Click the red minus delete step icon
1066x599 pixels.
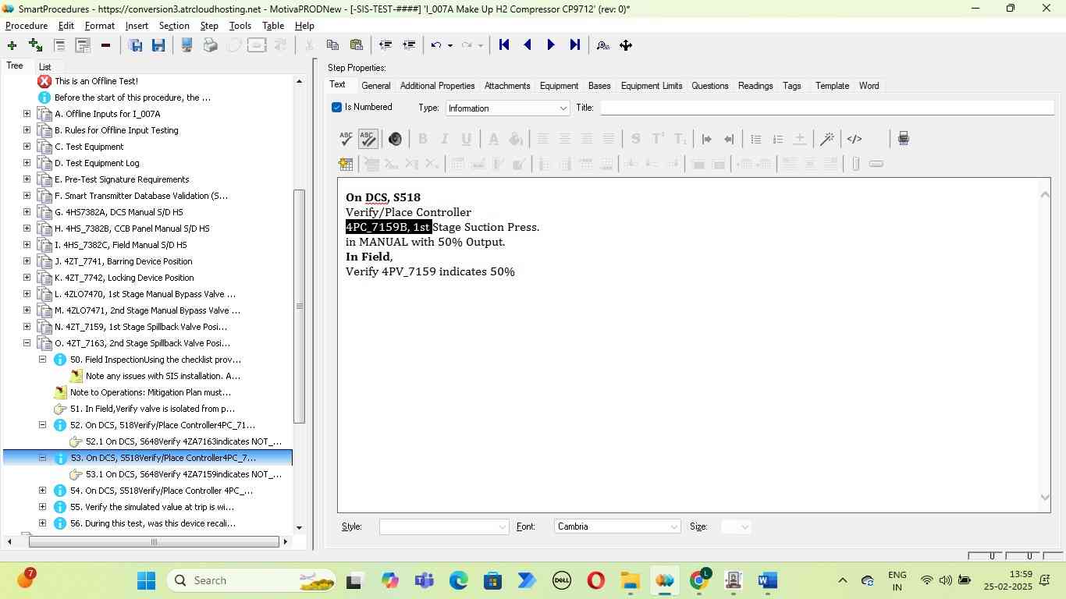(105, 45)
